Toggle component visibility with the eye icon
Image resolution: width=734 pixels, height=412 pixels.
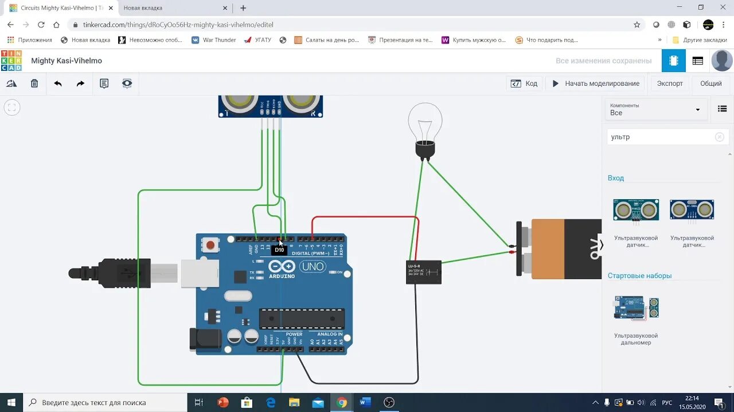(127, 84)
